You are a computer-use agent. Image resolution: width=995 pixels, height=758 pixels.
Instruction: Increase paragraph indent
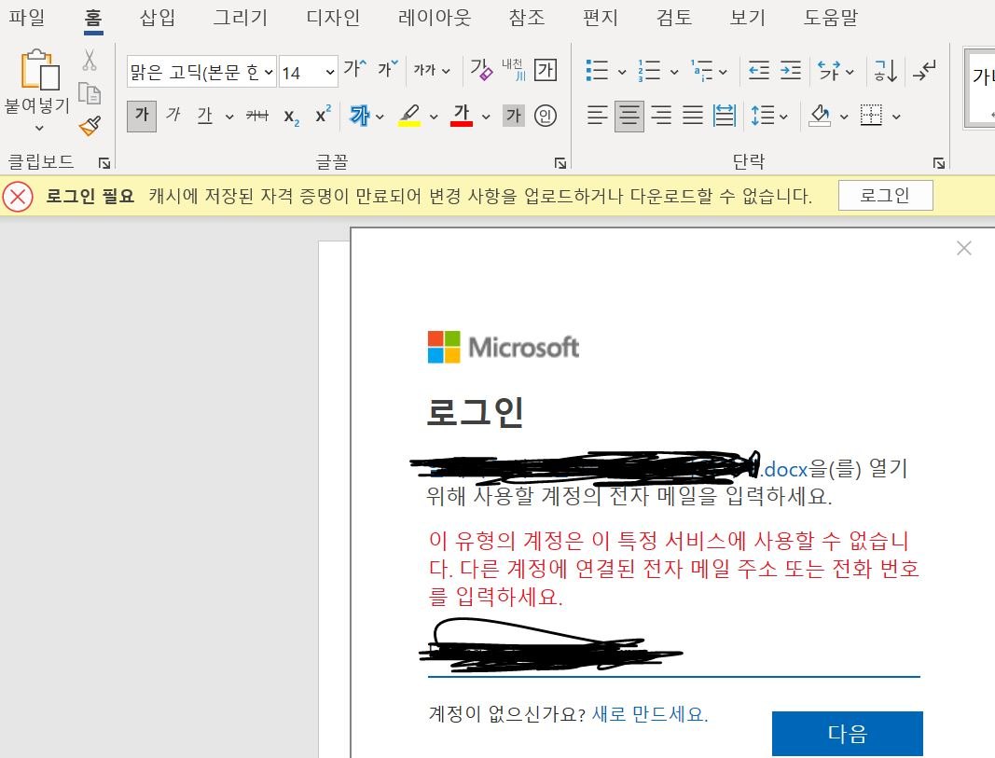791,70
